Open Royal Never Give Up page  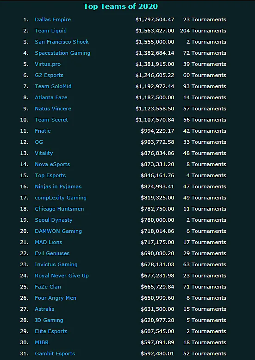click(x=62, y=276)
